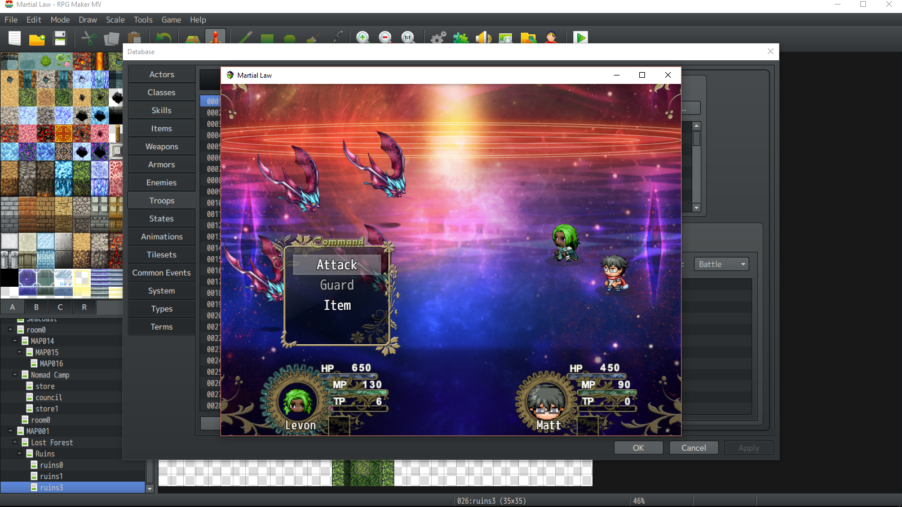Screen dimensions: 902x507
Task: Click the New Project toolbar icon
Action: click(15, 38)
